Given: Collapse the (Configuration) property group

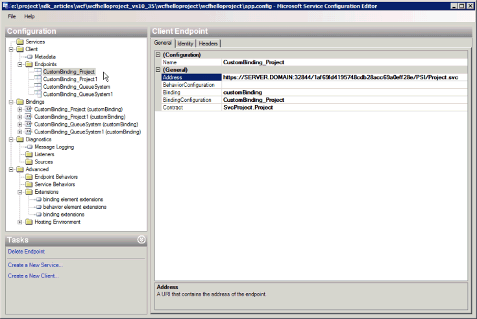Looking at the screenshot, I should [158, 54].
